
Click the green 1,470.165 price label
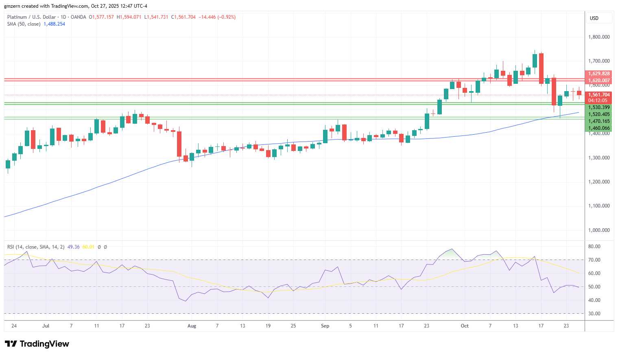(599, 121)
